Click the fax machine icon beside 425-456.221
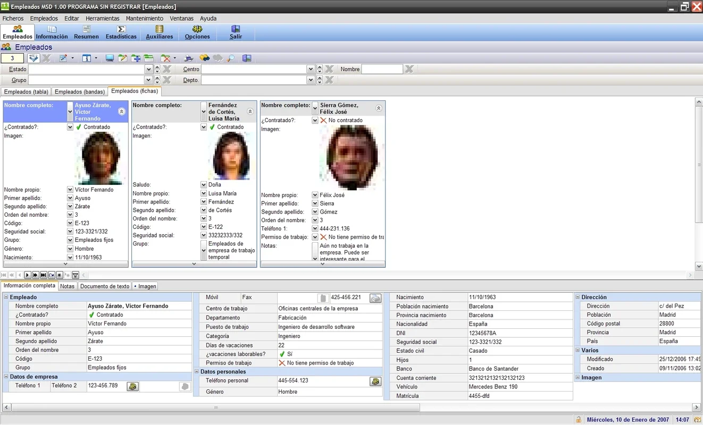 (x=375, y=298)
